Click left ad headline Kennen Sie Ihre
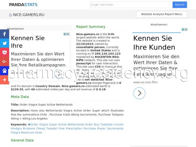Screen dimensions: 196x147 [28, 42]
